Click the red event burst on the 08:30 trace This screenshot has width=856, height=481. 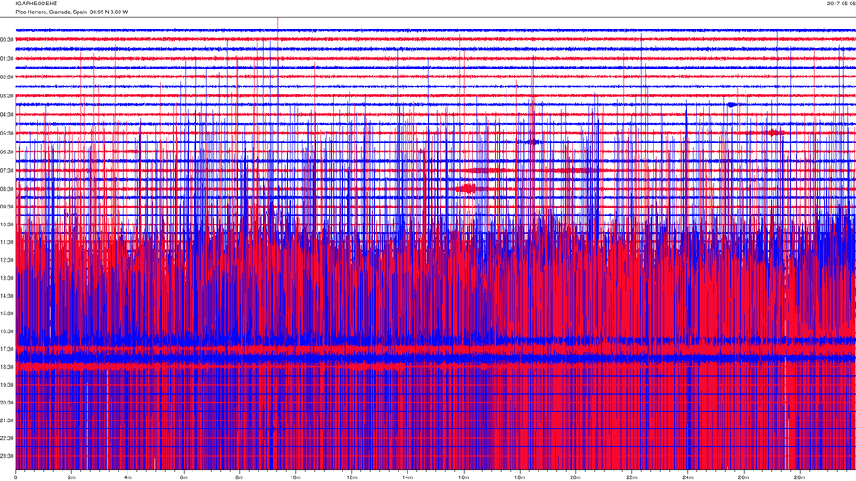coord(466,189)
